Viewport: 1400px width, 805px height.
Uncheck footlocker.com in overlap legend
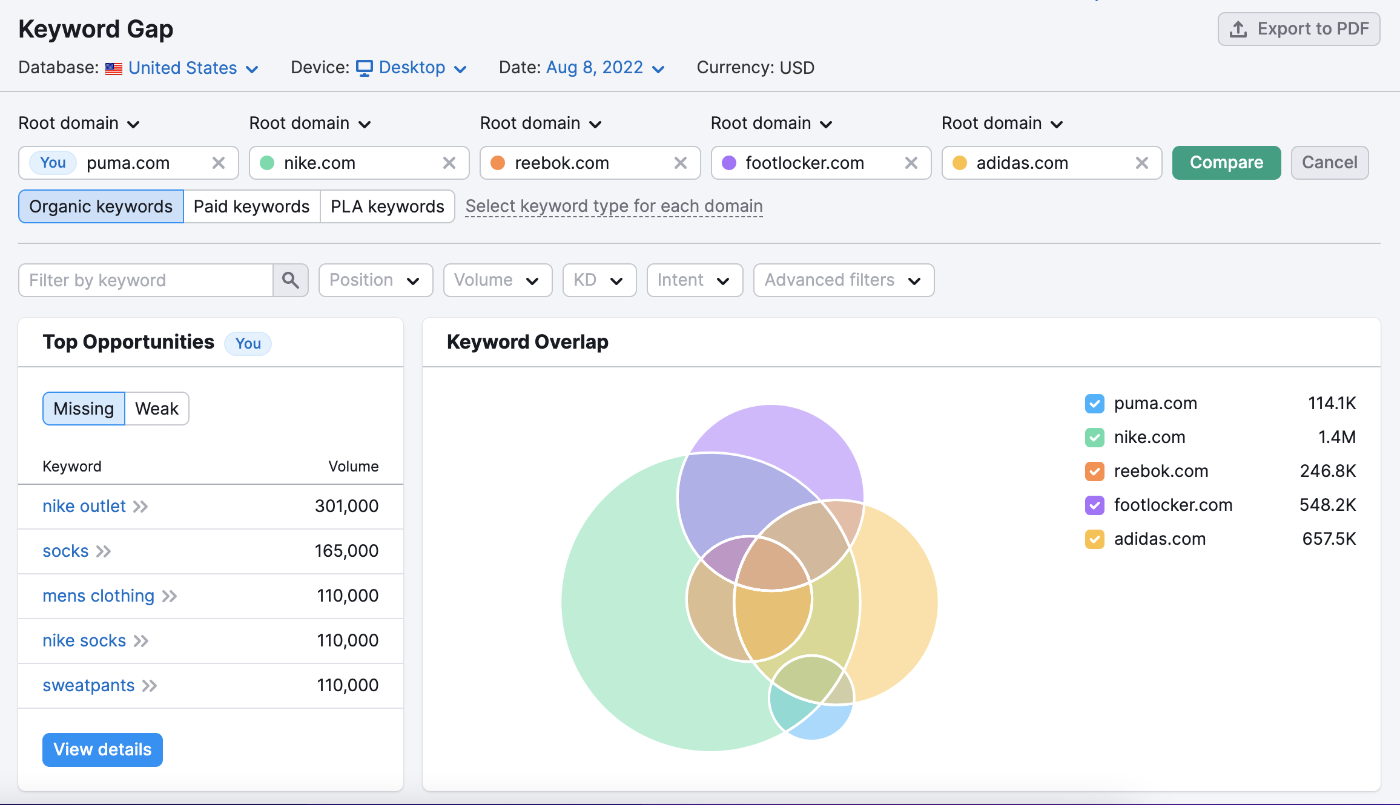click(1095, 505)
